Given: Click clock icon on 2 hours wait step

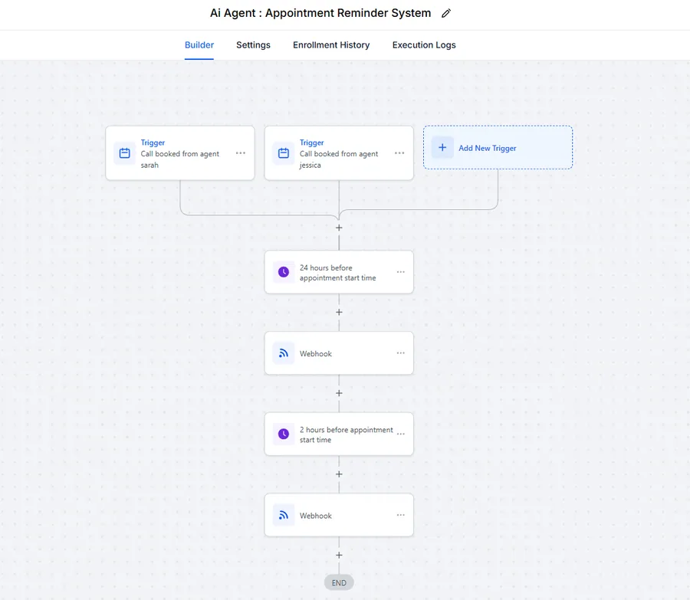Looking at the screenshot, I should click(x=284, y=434).
